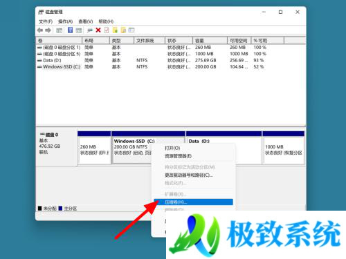Click the yellow page with green arrow icon

115,30
